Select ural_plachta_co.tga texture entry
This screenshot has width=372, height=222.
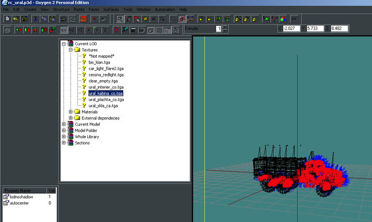tap(106, 99)
